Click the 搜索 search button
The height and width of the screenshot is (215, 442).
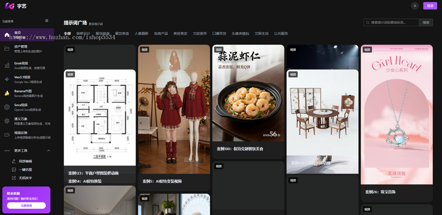coord(426,22)
